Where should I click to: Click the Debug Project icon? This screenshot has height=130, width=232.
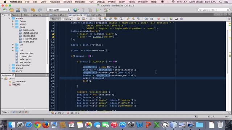(106, 10)
